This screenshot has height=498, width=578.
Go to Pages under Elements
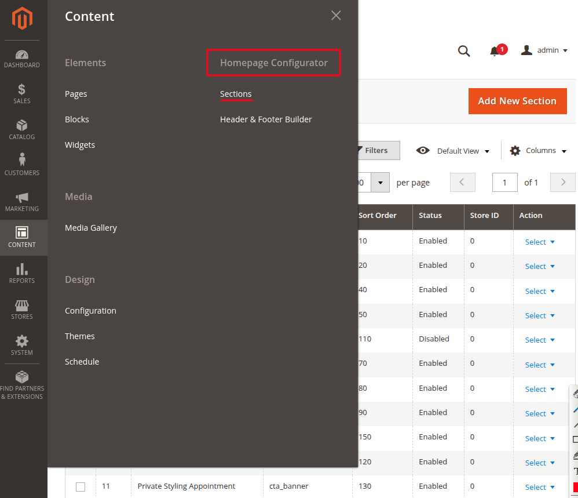[76, 94]
